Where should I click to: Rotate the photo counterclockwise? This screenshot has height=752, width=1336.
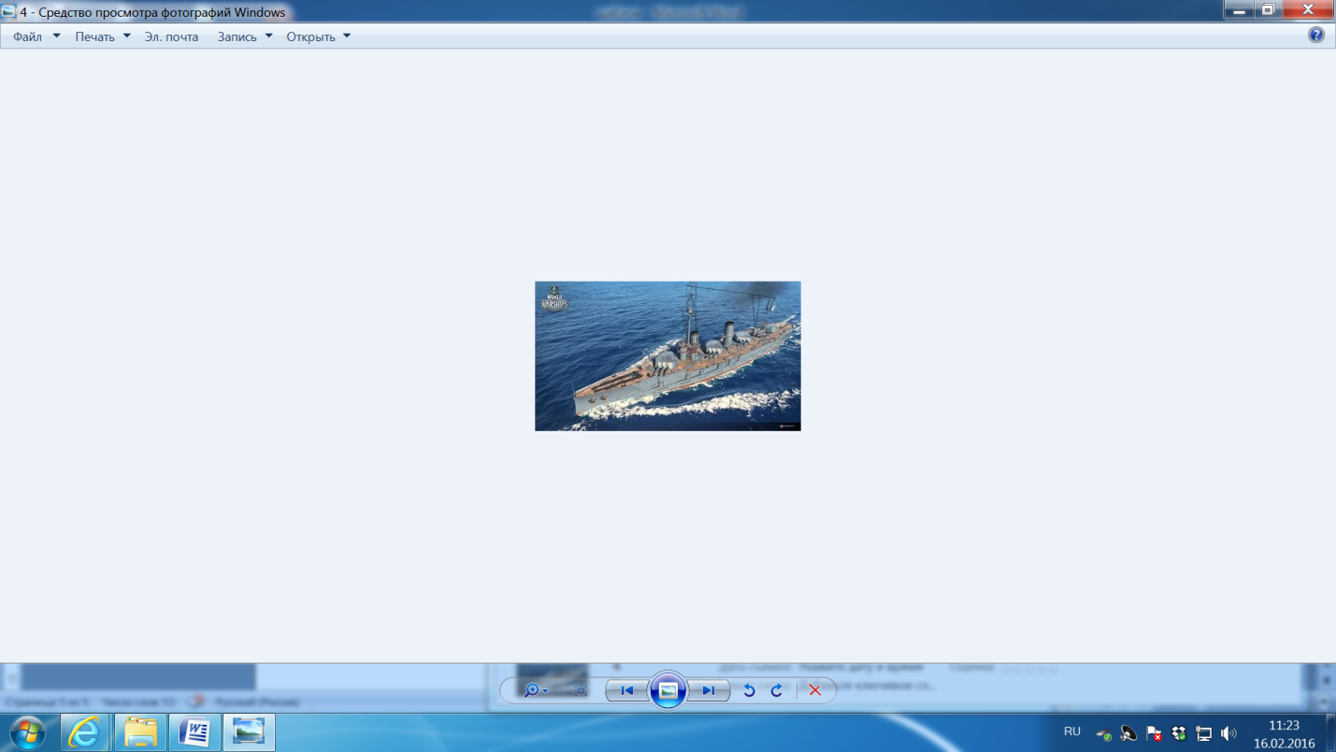point(749,690)
